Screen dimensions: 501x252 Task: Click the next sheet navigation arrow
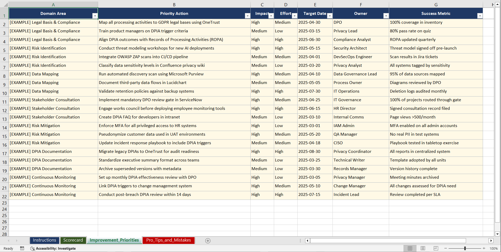[17, 241]
